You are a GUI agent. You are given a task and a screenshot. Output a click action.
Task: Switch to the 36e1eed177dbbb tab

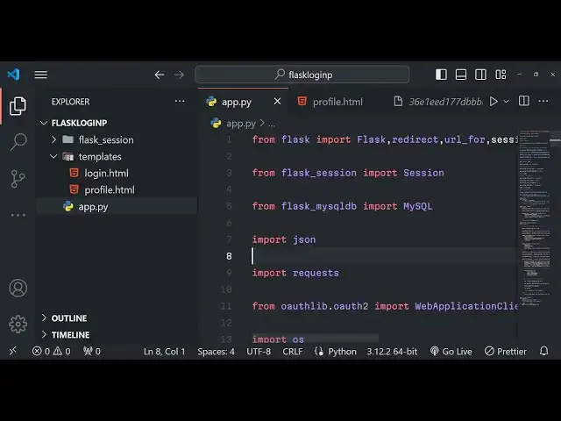[x=438, y=102]
